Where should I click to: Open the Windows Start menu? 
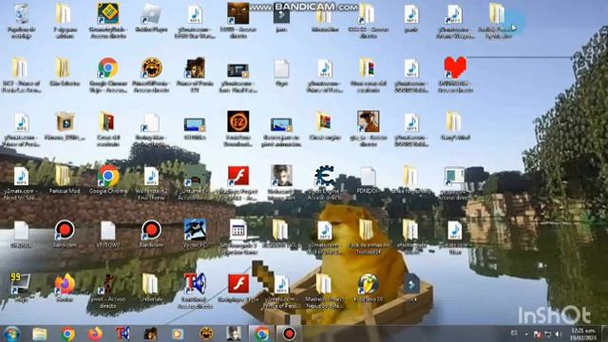11,333
